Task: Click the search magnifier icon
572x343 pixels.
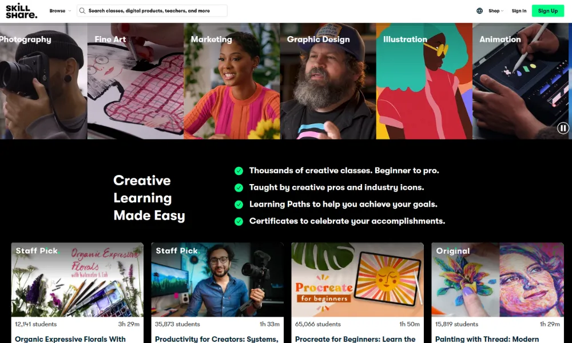Action: point(82,11)
